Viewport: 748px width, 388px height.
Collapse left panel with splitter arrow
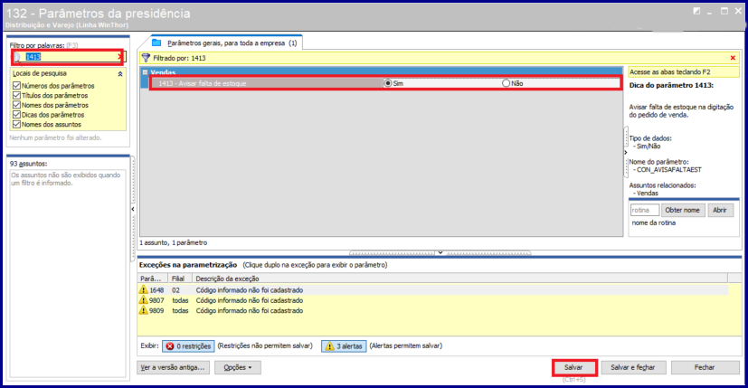(x=133, y=209)
